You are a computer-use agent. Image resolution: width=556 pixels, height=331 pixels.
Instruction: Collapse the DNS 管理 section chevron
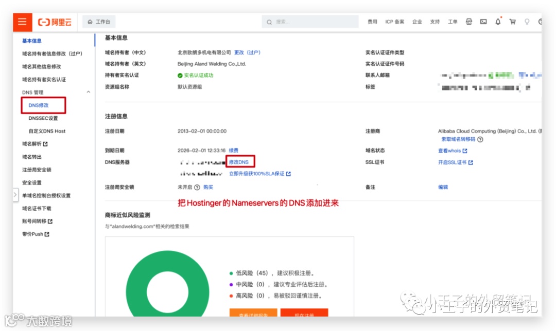(x=89, y=92)
